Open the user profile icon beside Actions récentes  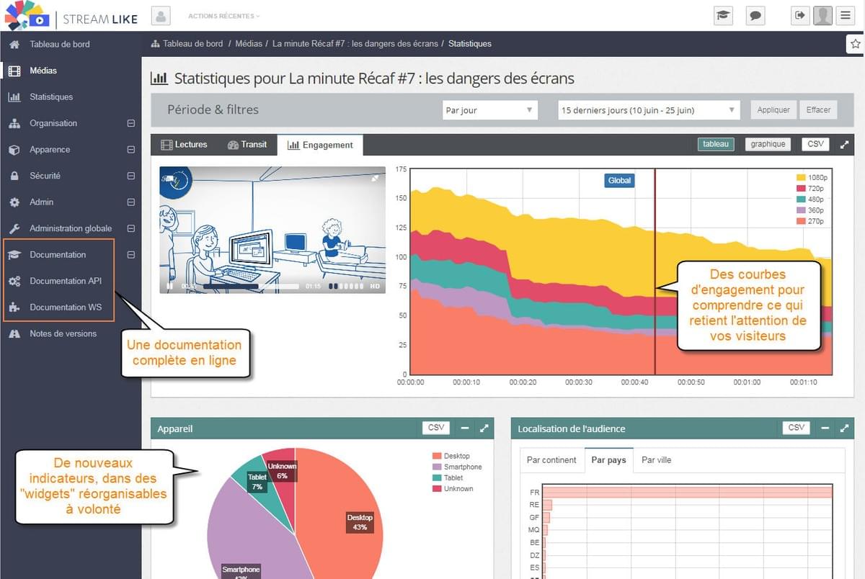click(x=162, y=15)
